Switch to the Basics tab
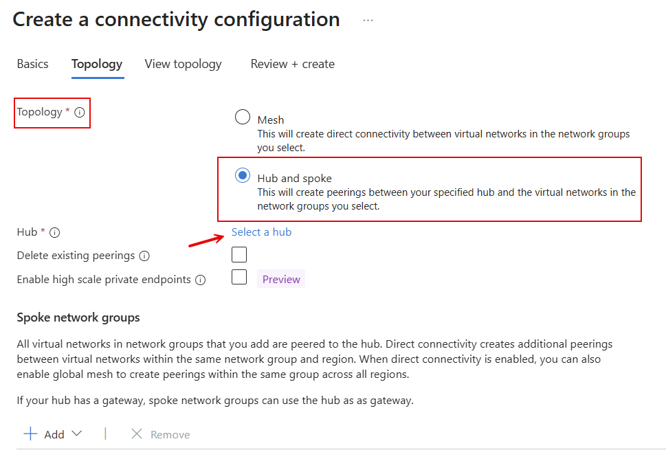The width and height of the screenshot is (666, 459). [x=32, y=64]
